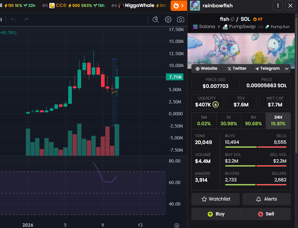Image resolution: width=298 pixels, height=228 pixels.
Task: Take a chart snapshot with camera icon
Action: tap(180, 19)
